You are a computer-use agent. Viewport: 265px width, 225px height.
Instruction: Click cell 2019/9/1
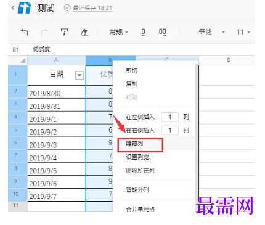click(57, 118)
